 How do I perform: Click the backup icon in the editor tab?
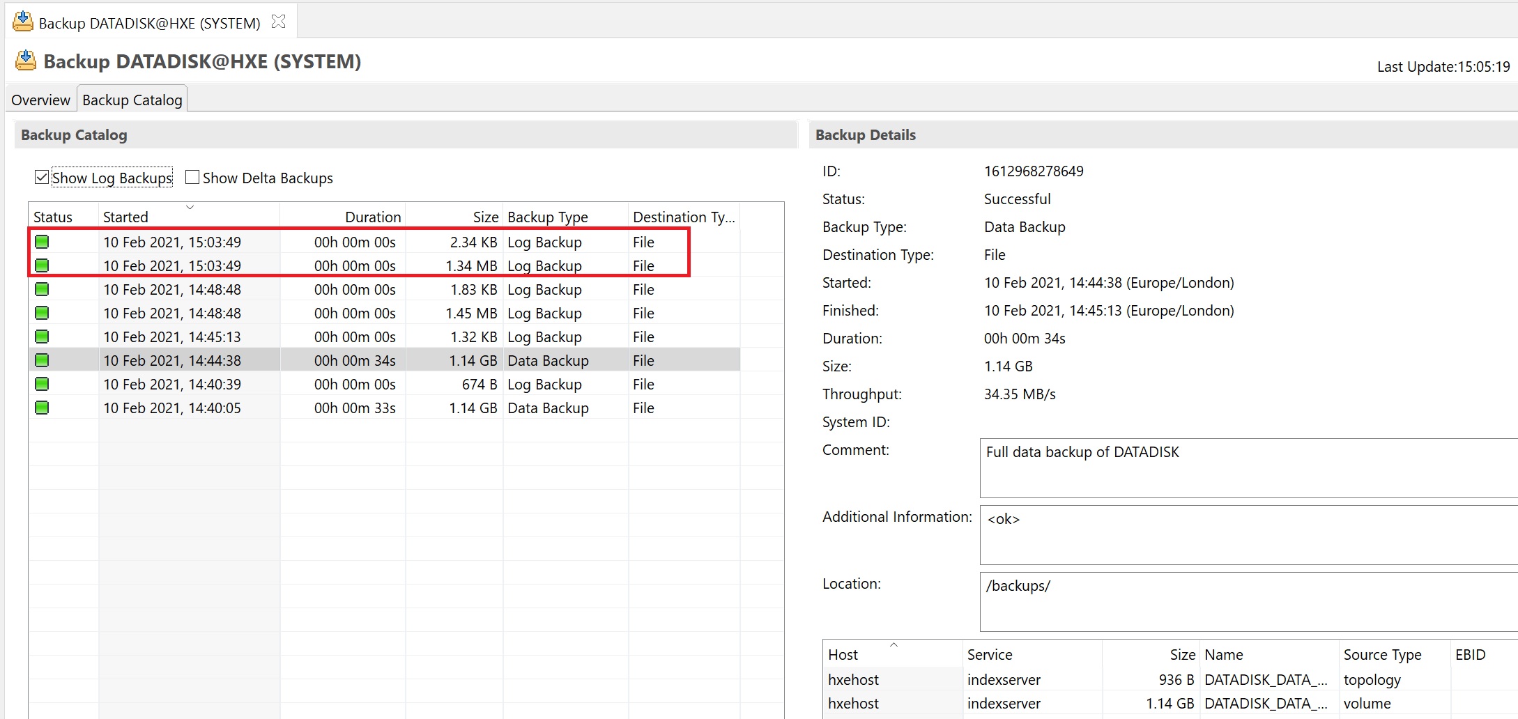(23, 22)
